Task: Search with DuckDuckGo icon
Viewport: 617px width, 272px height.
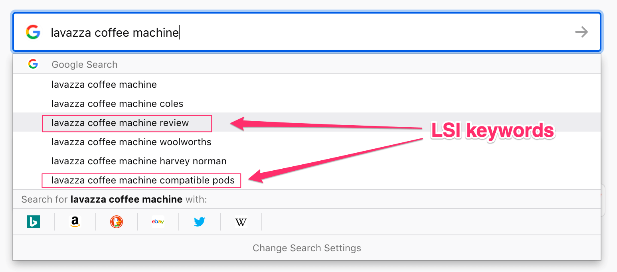Action: pos(117,222)
